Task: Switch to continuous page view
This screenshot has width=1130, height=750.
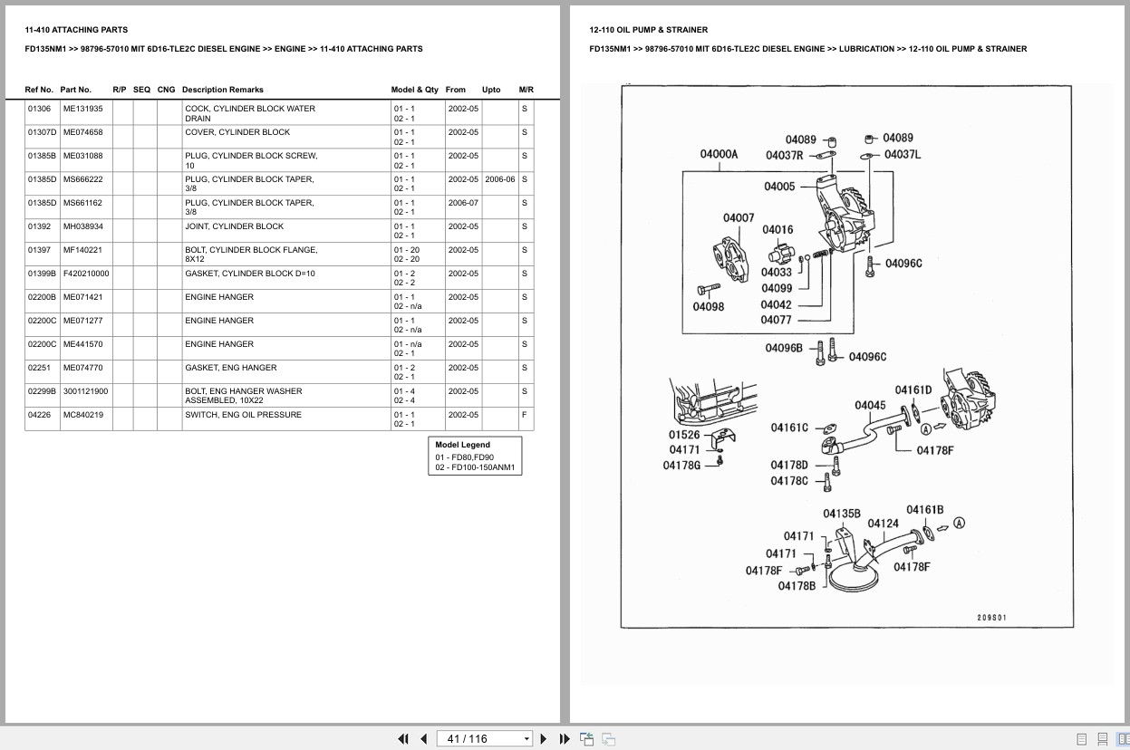Action: point(1102,739)
